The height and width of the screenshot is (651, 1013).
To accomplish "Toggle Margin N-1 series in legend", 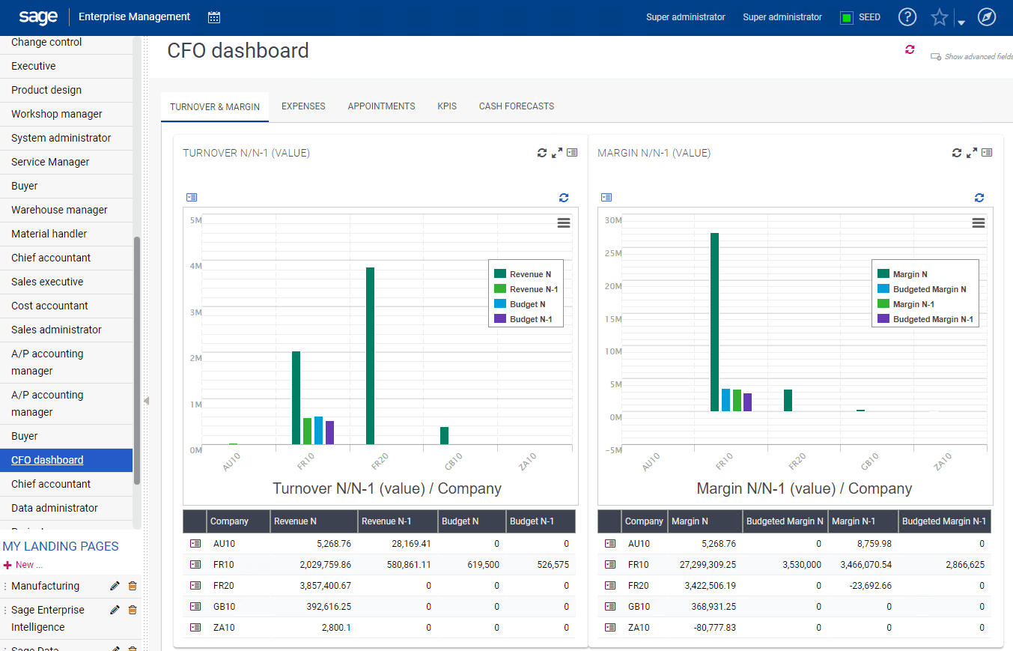I will [x=905, y=304].
